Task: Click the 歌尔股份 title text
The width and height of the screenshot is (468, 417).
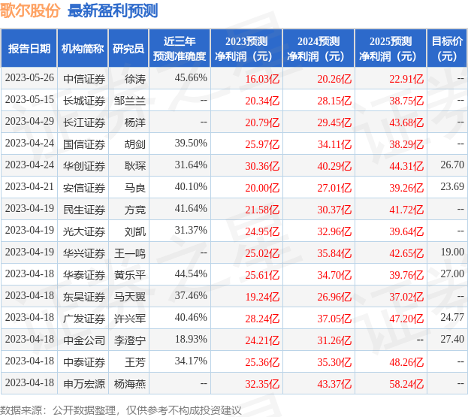Action: tap(30, 11)
